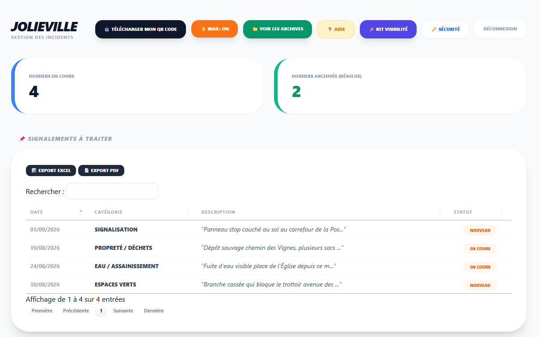Click the Jolieville logo
This screenshot has width=540, height=337.
tap(44, 27)
